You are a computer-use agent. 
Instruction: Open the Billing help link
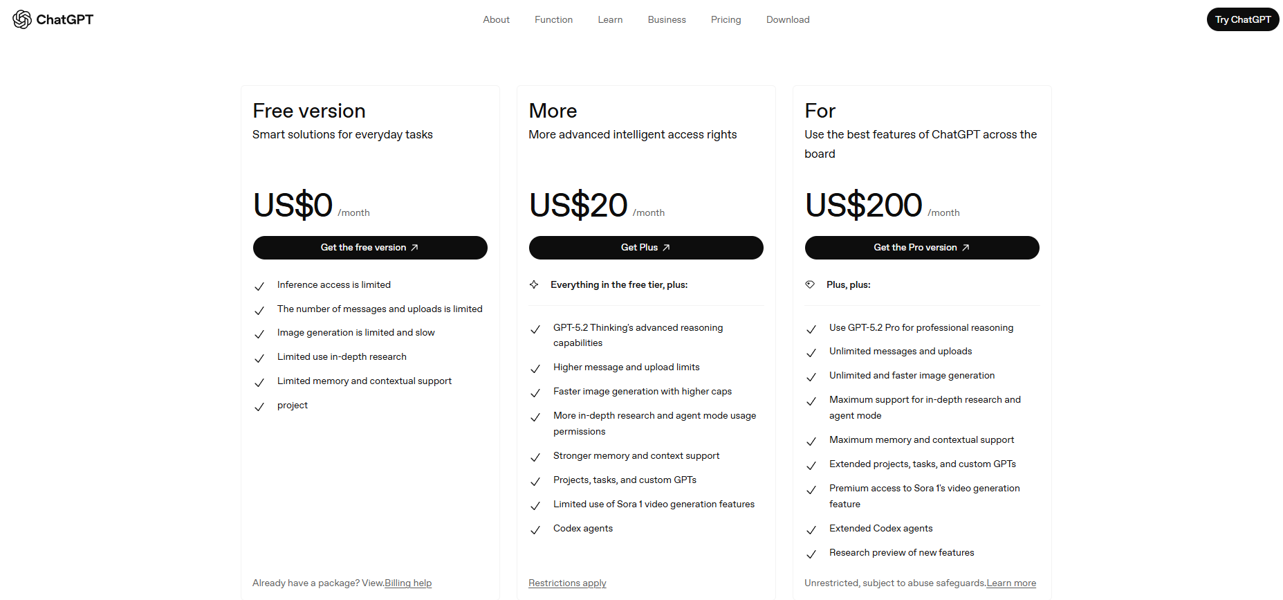[408, 583]
